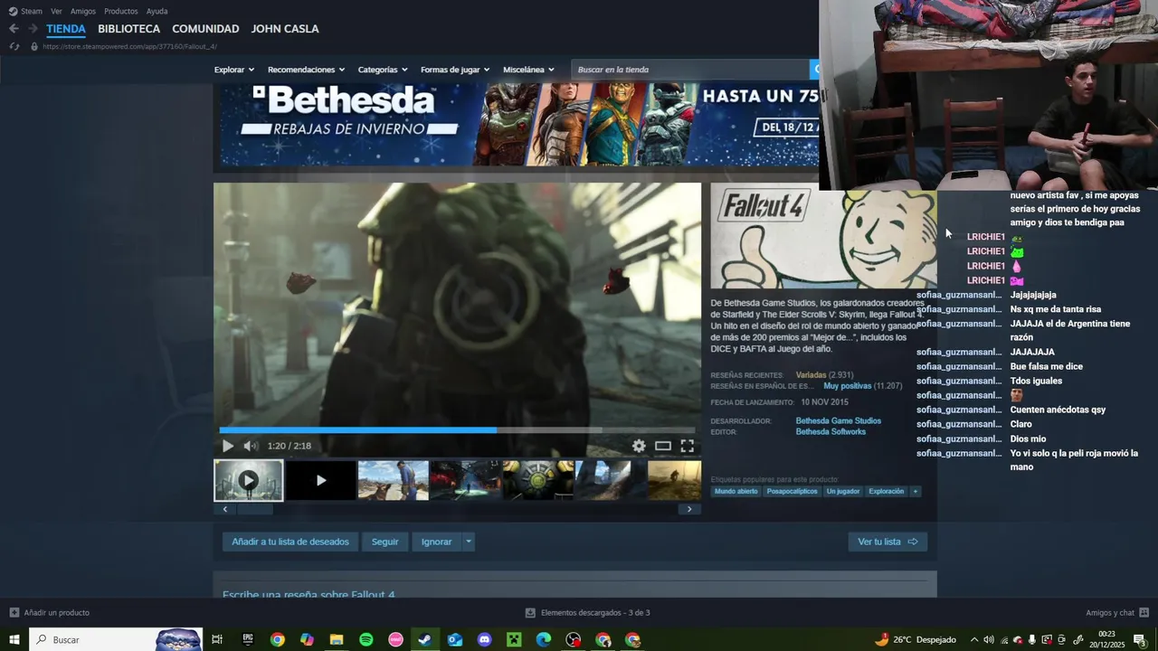The image size is (1158, 651).
Task: Open Discord from the taskbar
Action: pyautogui.click(x=484, y=639)
